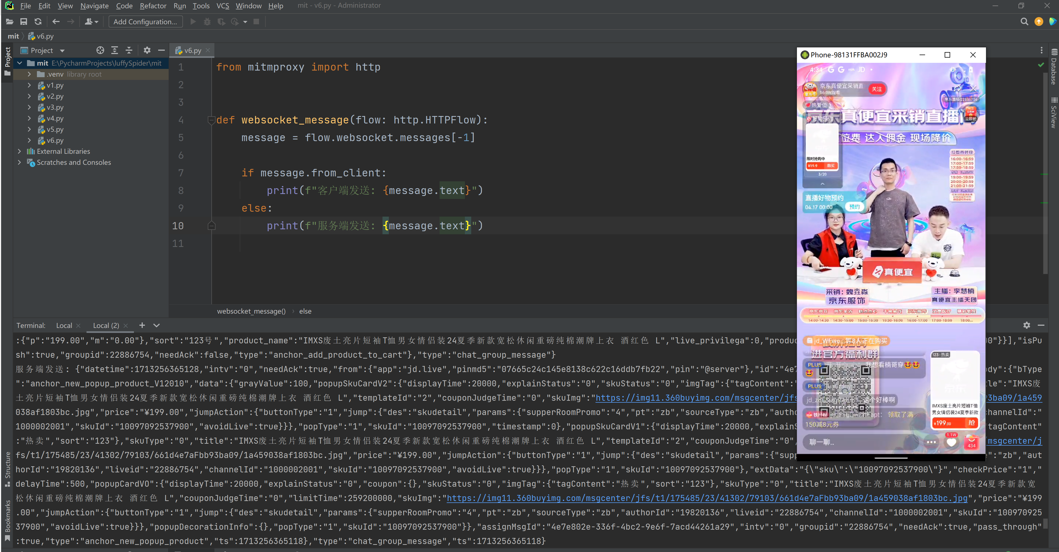This screenshot has height=552, width=1059.
Task: Click websocket_message() in editor breadcrumb
Action: coord(251,311)
